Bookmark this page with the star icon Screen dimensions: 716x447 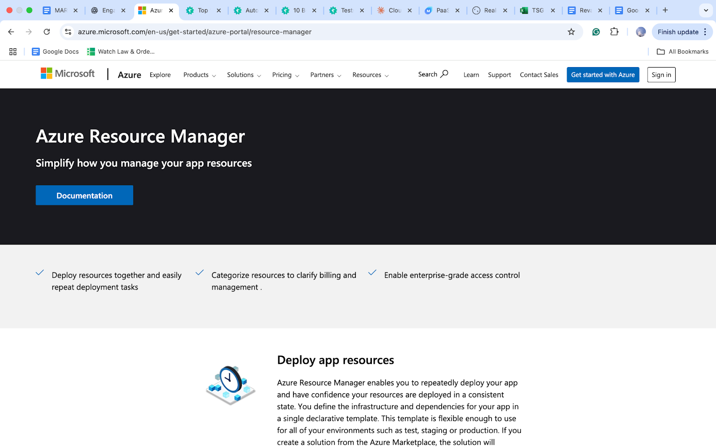pyautogui.click(x=571, y=32)
